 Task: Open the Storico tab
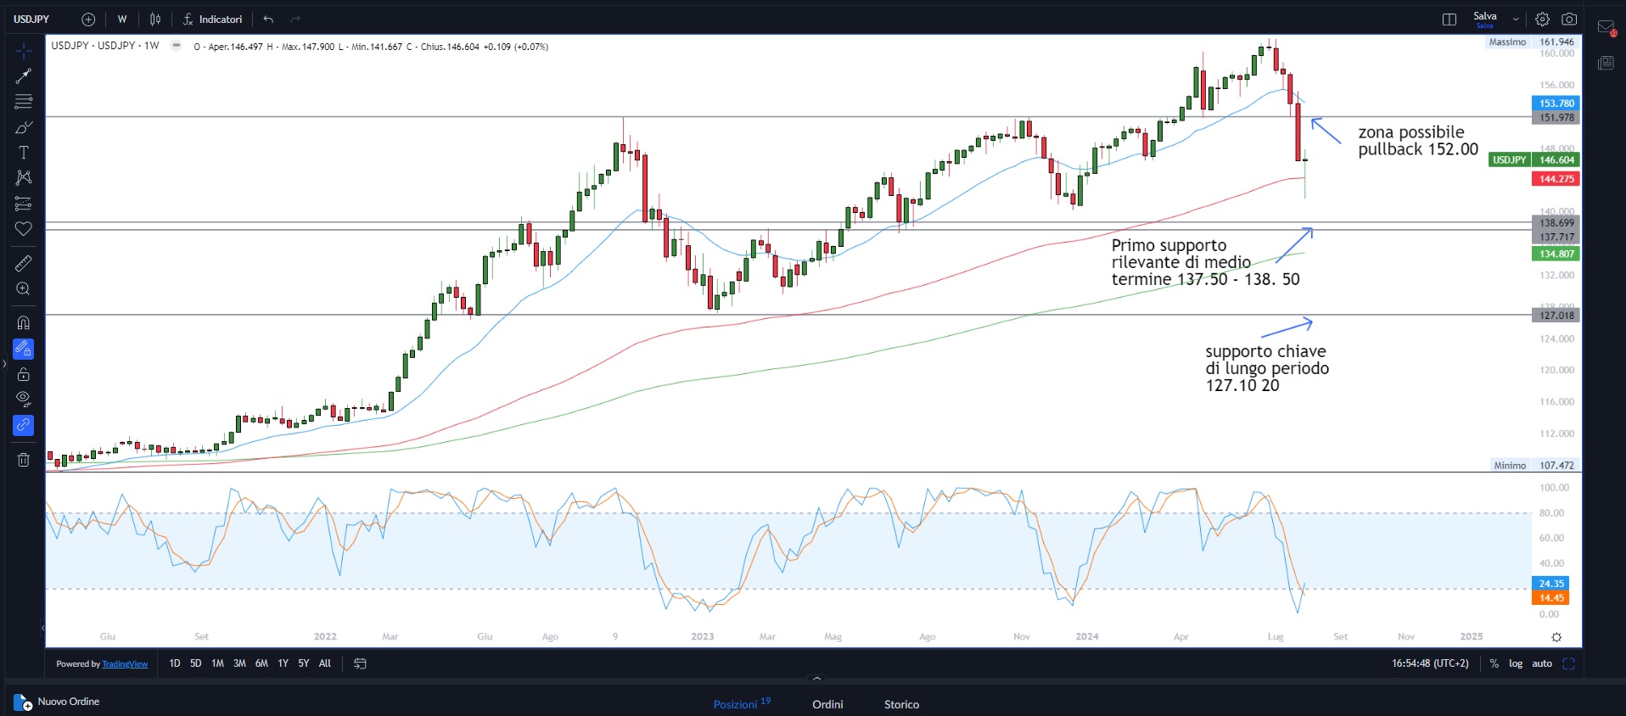pos(901,704)
